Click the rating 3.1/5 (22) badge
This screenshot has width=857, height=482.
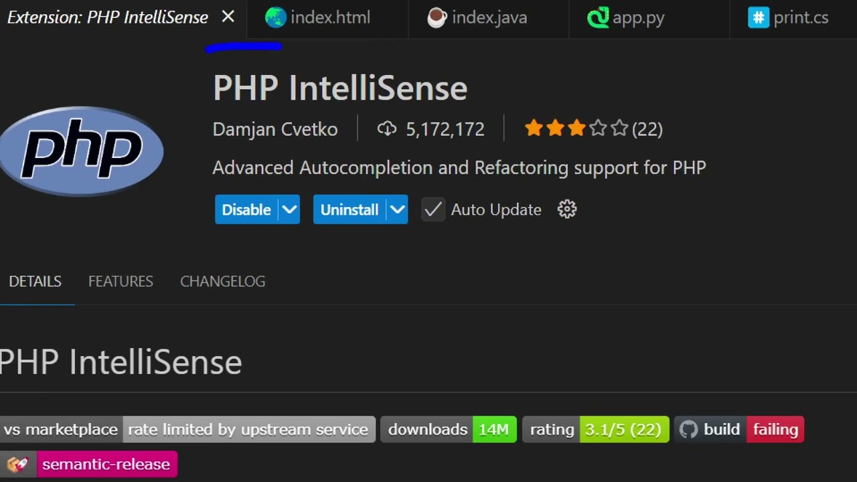[x=596, y=429]
